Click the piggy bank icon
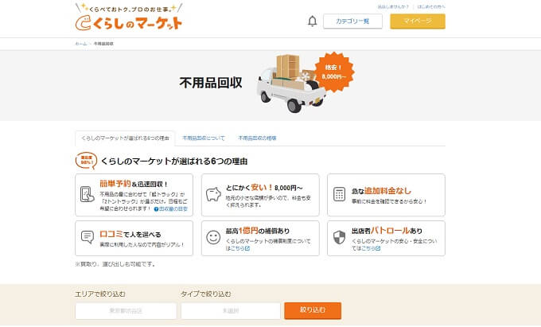The width and height of the screenshot is (541, 327). (x=213, y=194)
